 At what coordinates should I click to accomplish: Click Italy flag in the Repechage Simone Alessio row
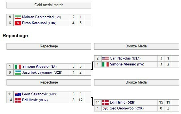(18, 67)
